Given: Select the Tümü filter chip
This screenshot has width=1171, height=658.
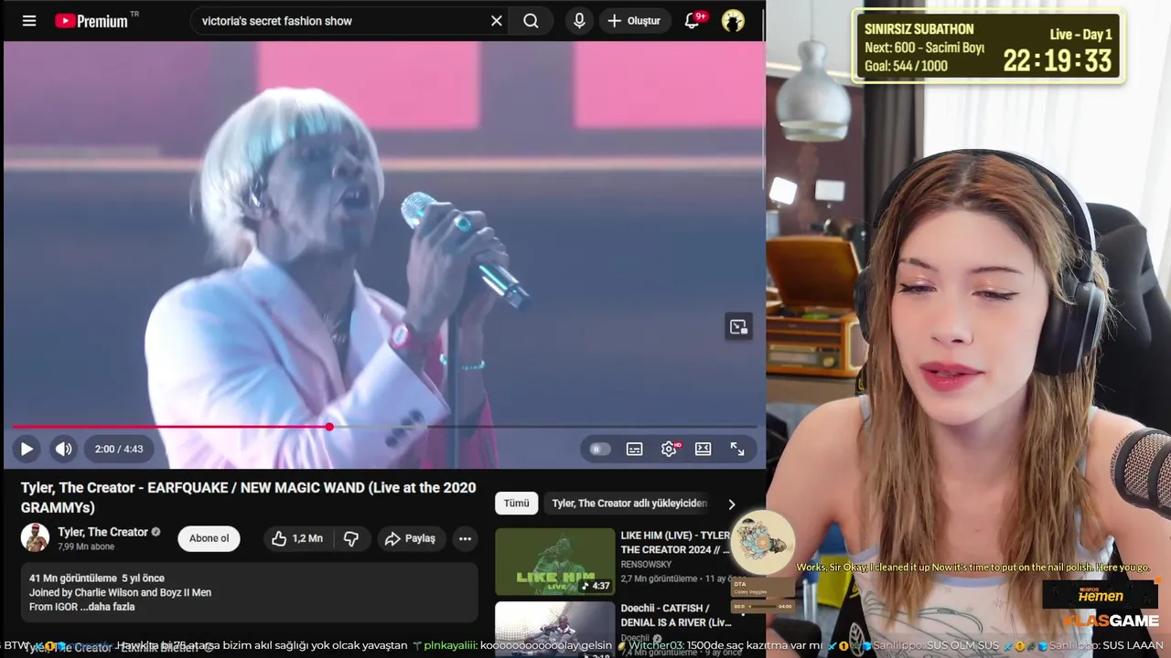Looking at the screenshot, I should [516, 504].
